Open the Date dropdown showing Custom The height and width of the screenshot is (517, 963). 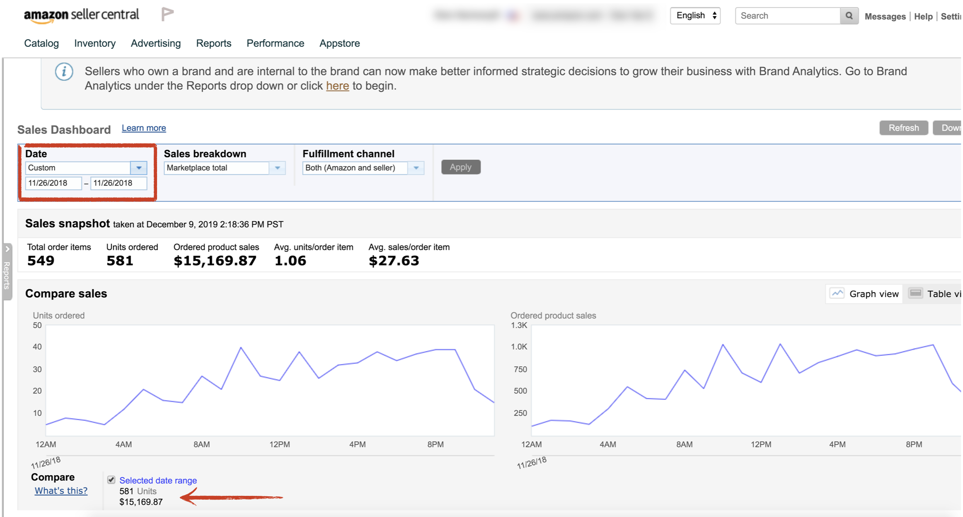[86, 168]
